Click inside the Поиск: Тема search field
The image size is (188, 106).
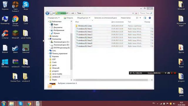tap(146, 13)
